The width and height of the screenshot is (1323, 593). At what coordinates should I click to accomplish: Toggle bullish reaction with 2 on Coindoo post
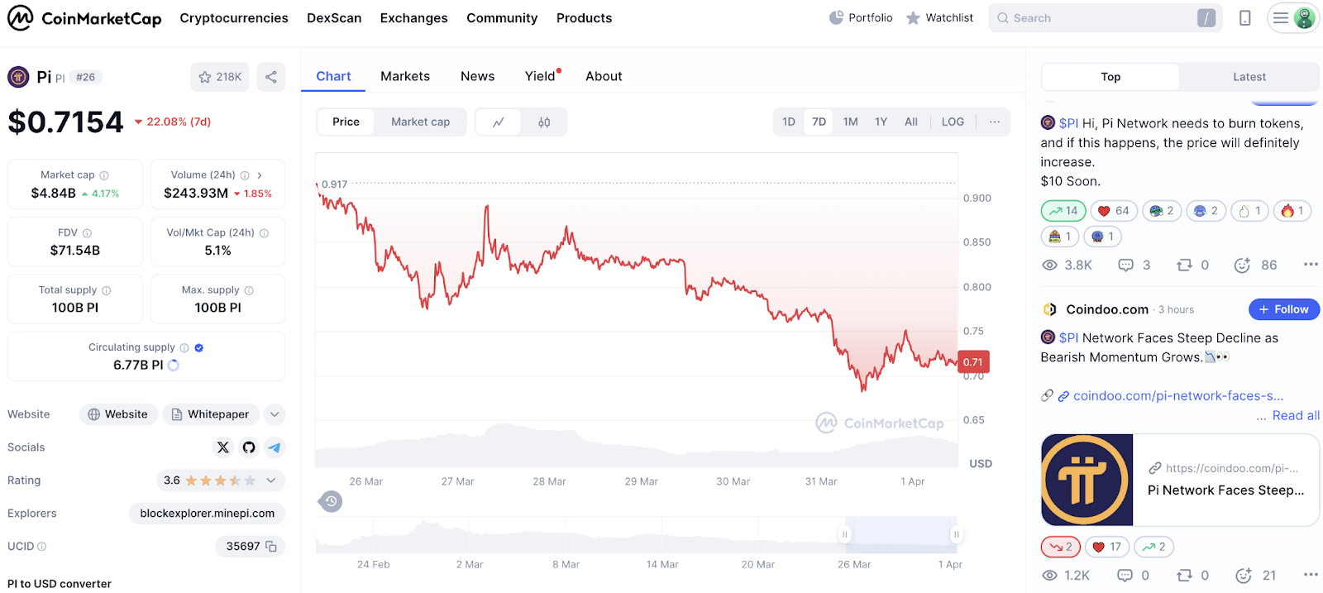click(1153, 547)
